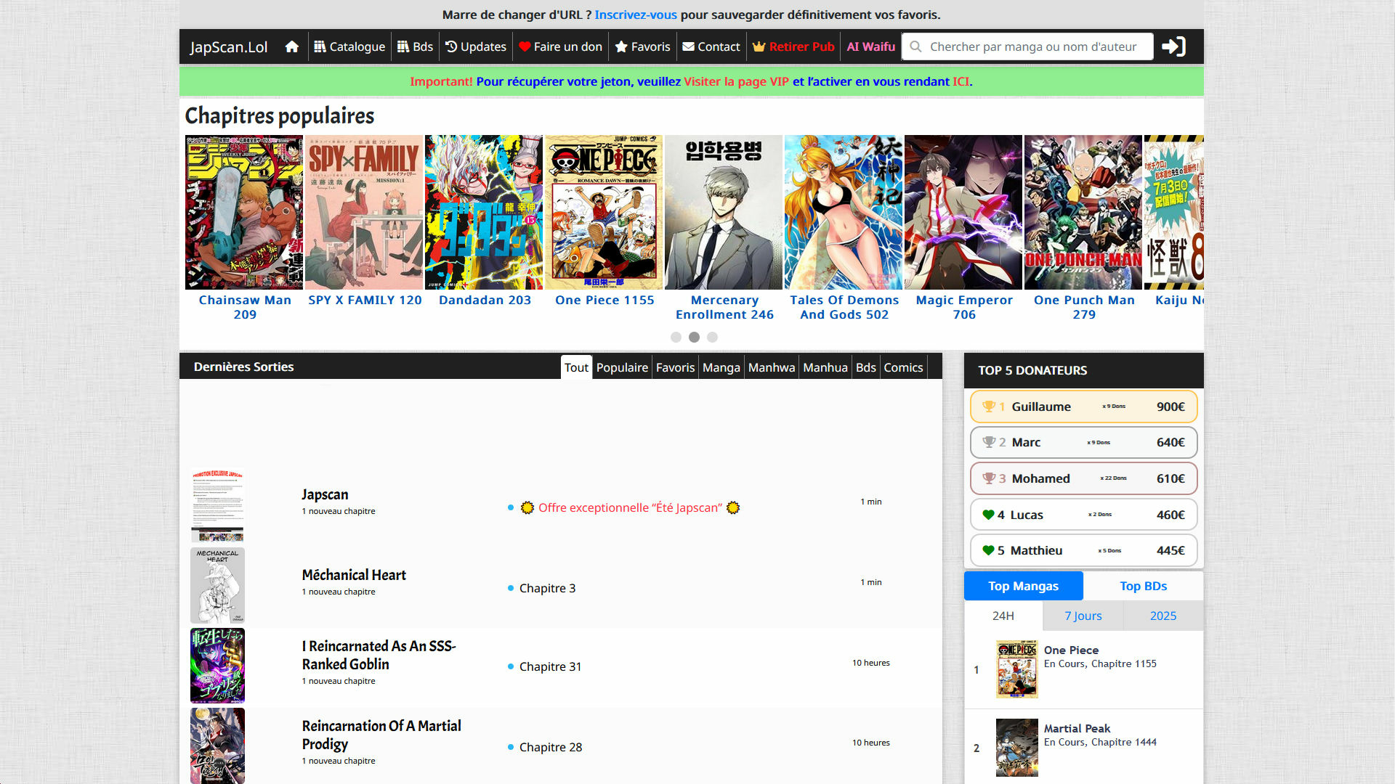Open the Updates history link

(476, 46)
